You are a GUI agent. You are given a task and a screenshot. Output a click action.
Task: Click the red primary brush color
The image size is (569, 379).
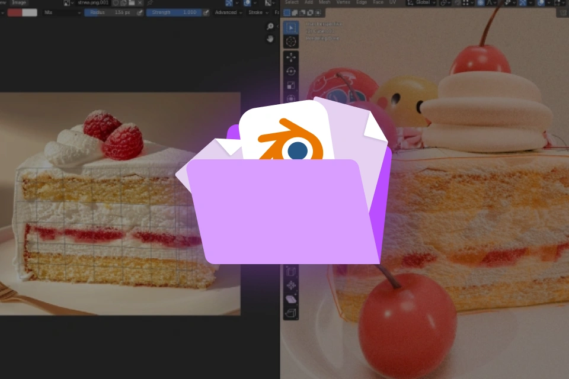(x=14, y=12)
